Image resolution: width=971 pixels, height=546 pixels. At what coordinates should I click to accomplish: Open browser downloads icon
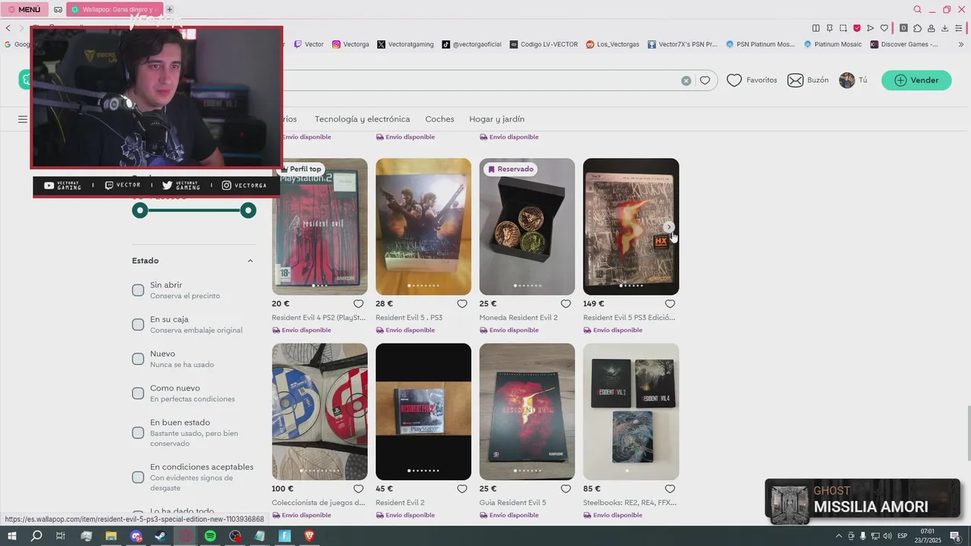coord(945,28)
